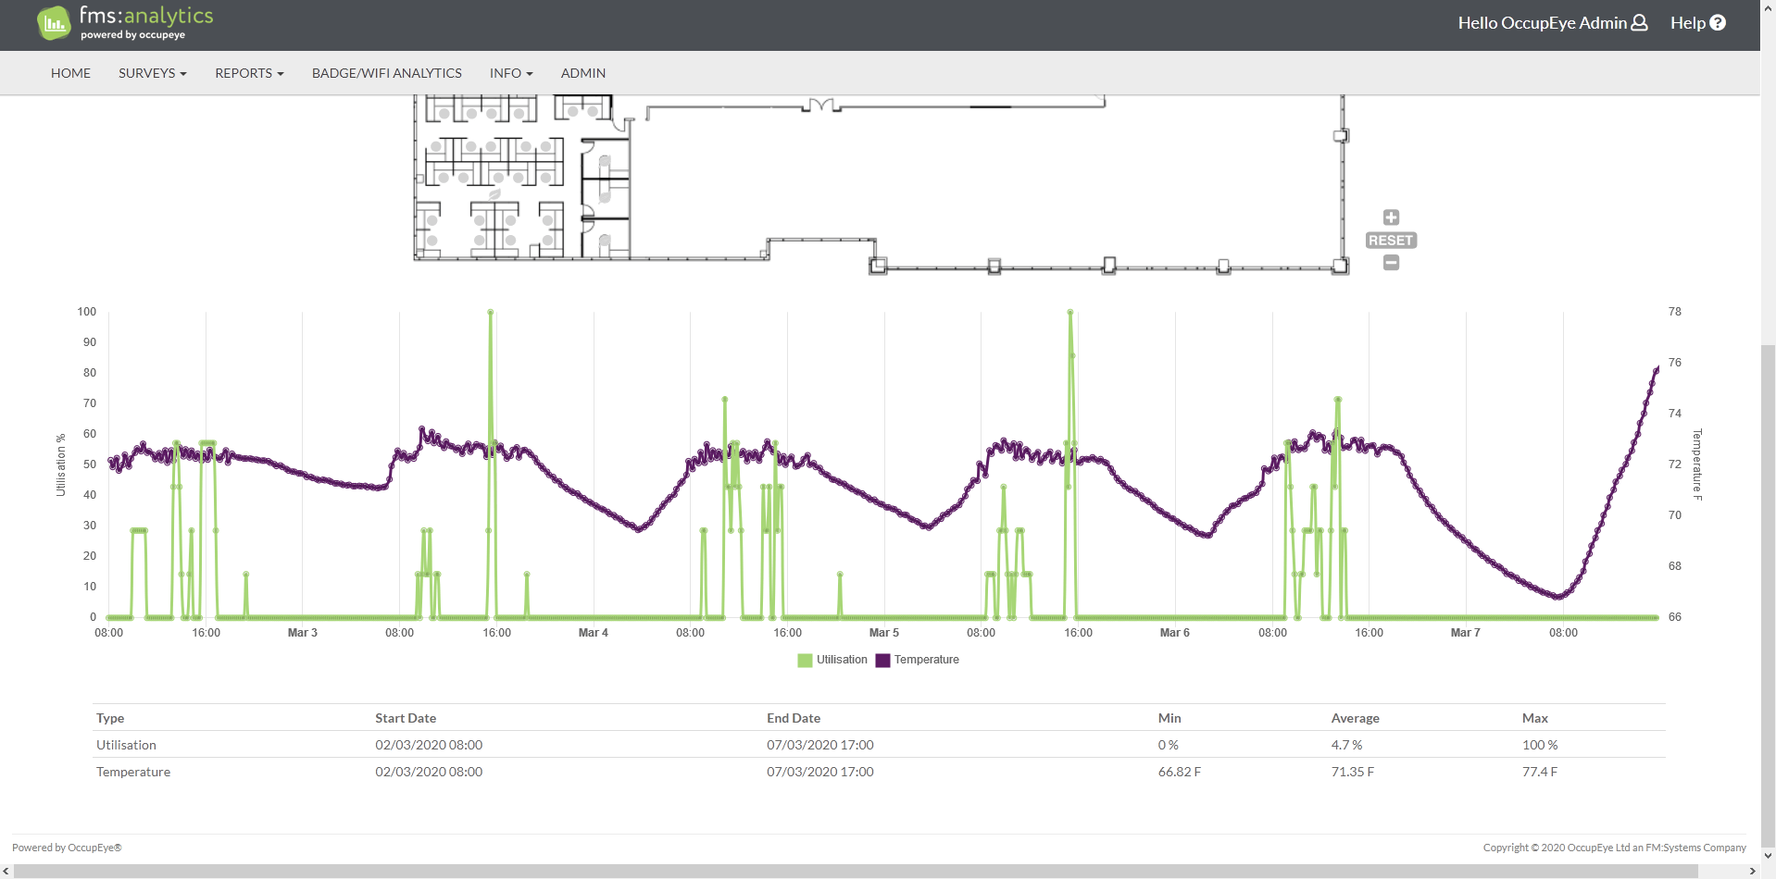Click the Min column header

pos(1169,718)
